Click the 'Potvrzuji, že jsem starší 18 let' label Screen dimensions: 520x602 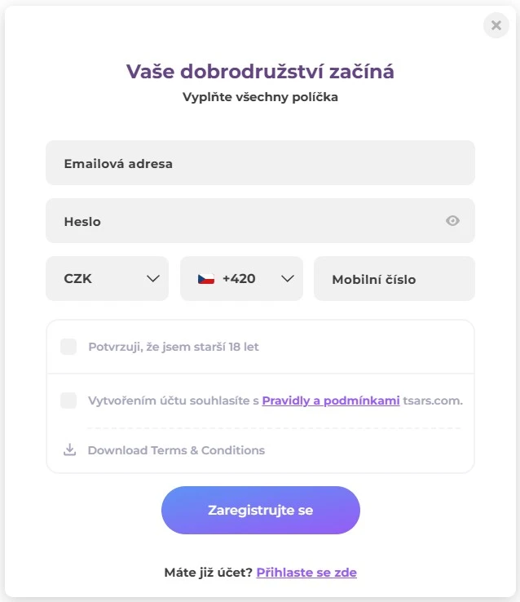click(x=174, y=347)
